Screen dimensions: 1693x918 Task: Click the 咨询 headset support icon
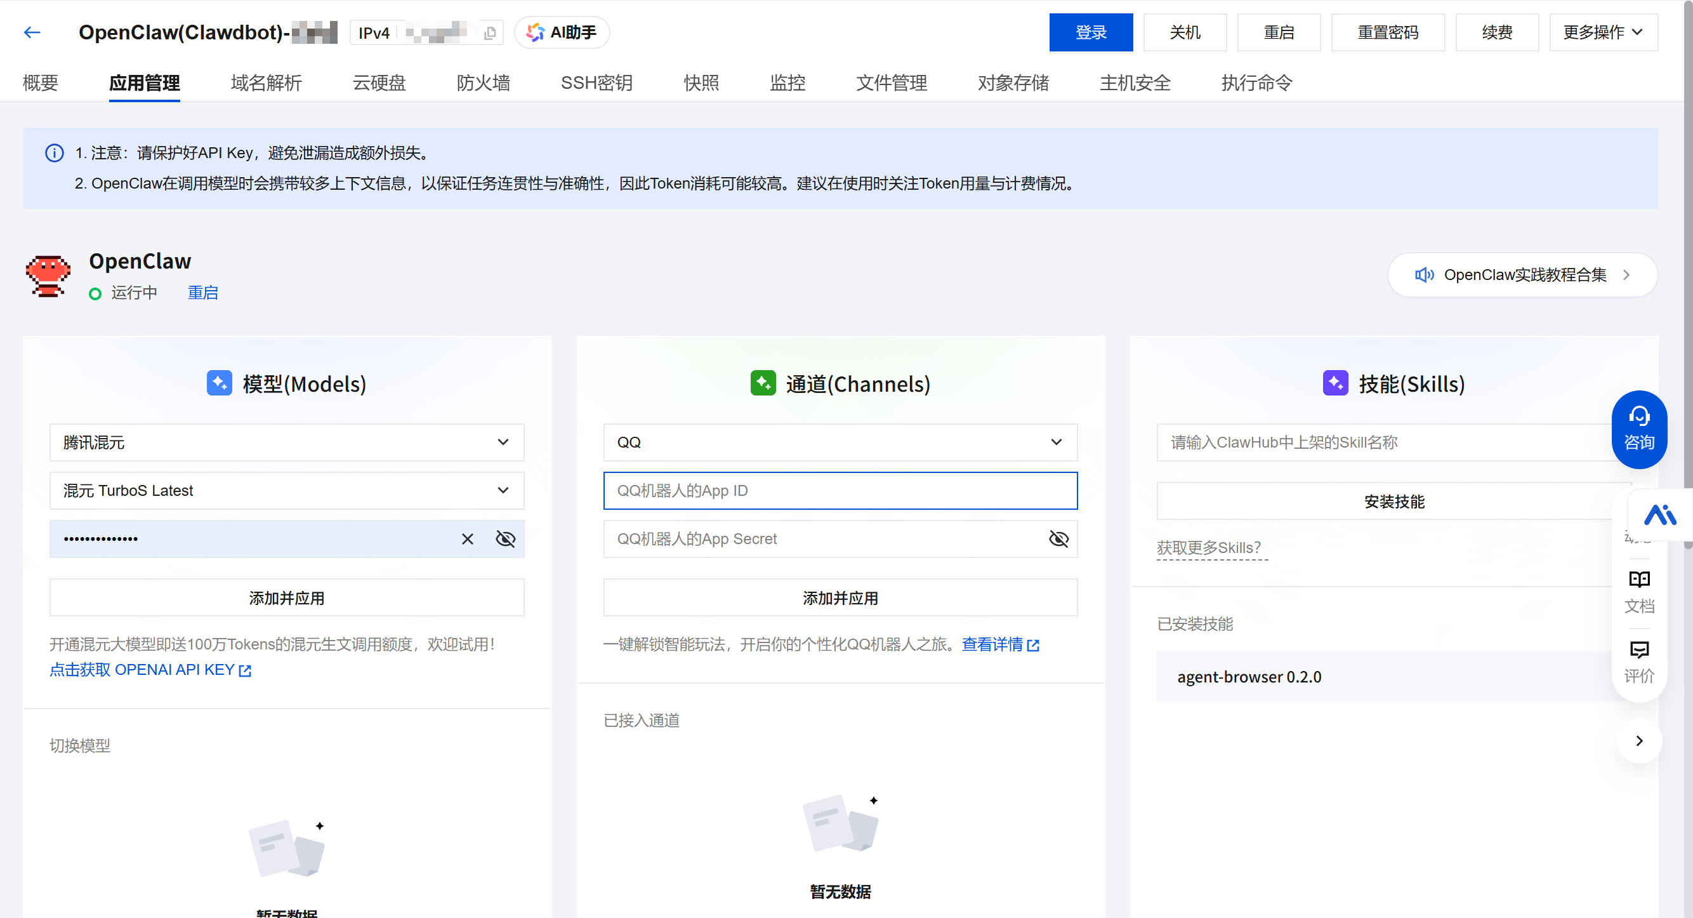click(1638, 429)
